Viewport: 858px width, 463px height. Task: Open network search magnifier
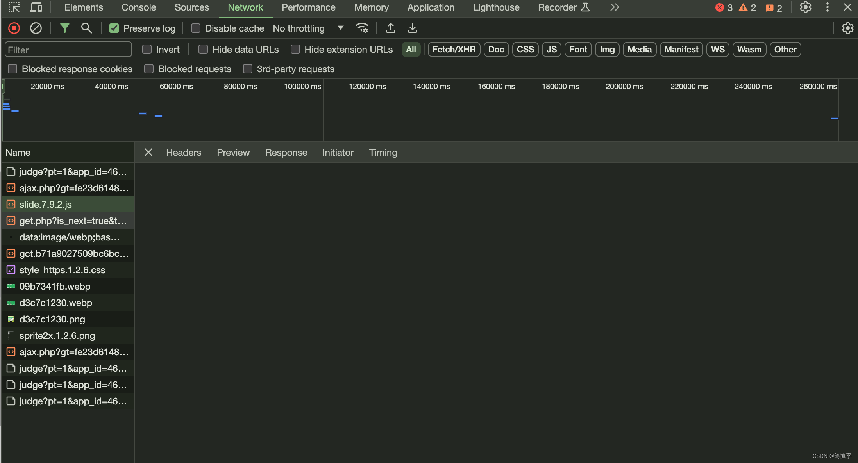coord(86,28)
